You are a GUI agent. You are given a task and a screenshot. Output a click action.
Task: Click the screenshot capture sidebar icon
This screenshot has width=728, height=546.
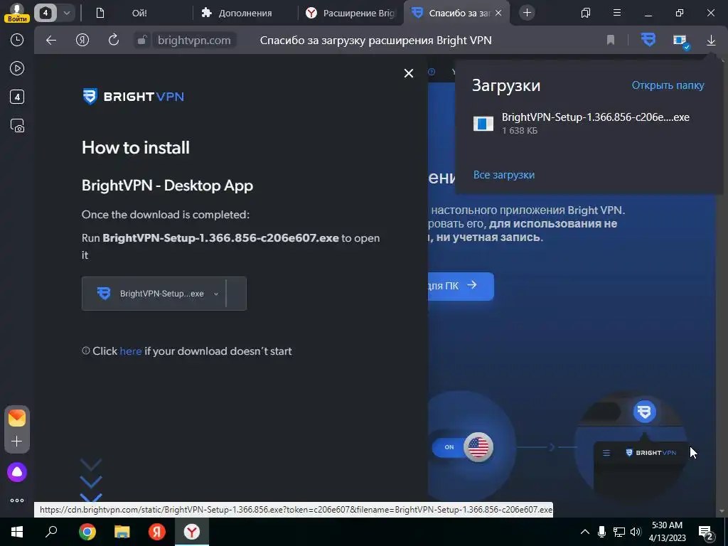click(17, 125)
